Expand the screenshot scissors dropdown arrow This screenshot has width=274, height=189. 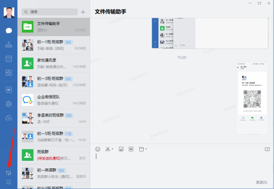[x=112, y=149]
